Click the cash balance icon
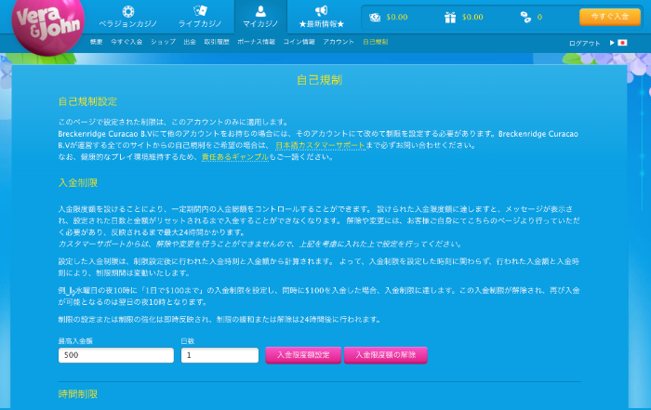 374,17
